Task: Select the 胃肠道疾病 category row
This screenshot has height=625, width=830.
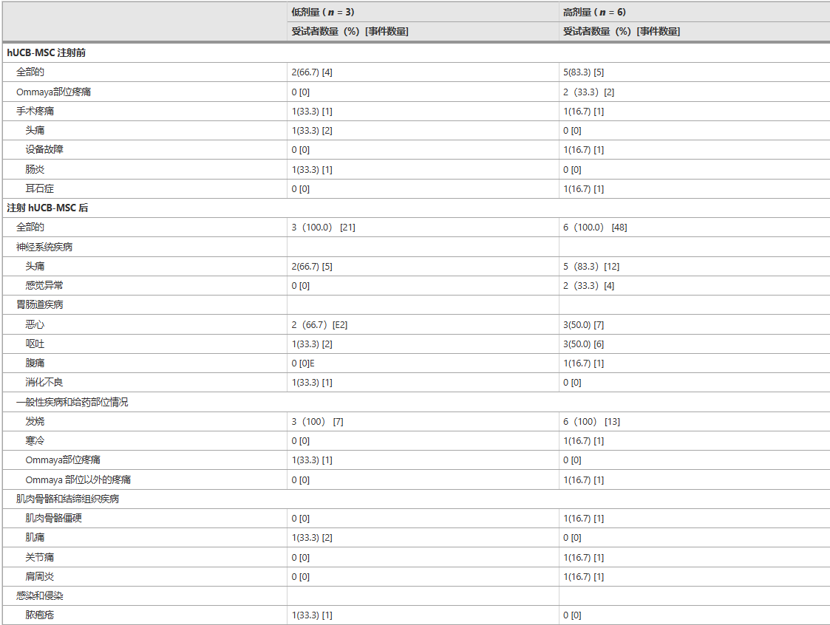Action: tap(40, 304)
